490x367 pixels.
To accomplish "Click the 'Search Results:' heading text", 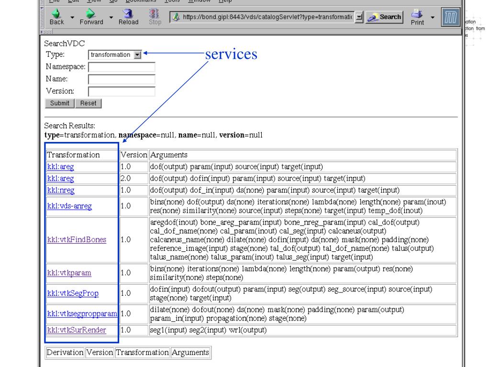I will (70, 126).
